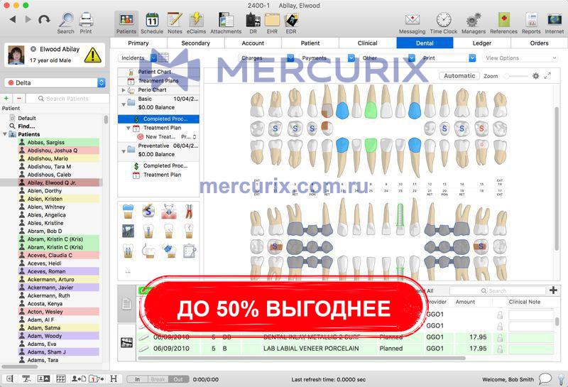Clear patient with X beside Elwood Abilay
568x387 pixels.
click(33, 49)
